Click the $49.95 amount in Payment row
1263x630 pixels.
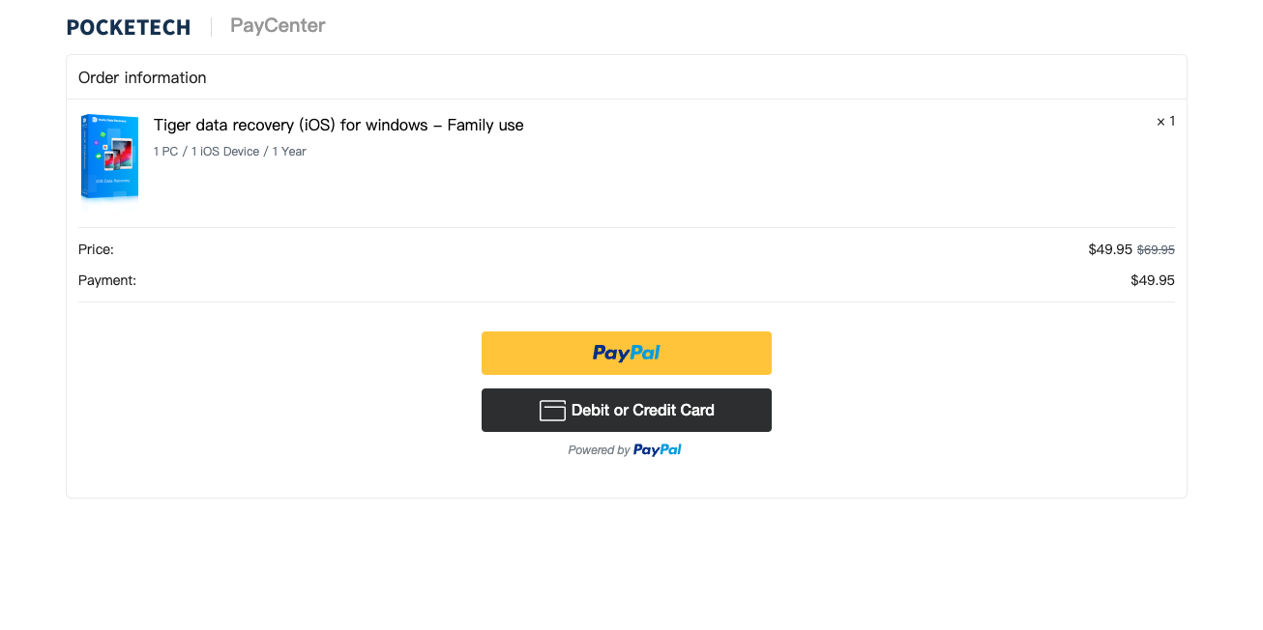1152,280
